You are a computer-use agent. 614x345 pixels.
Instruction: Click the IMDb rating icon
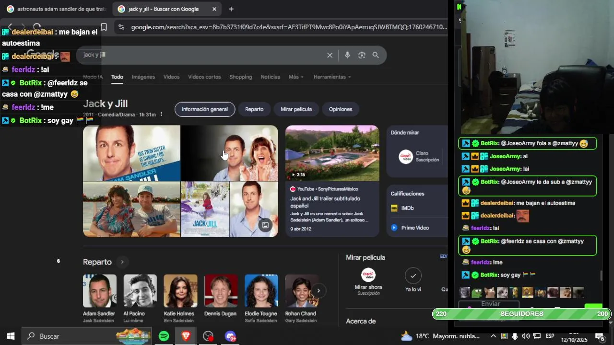point(394,208)
